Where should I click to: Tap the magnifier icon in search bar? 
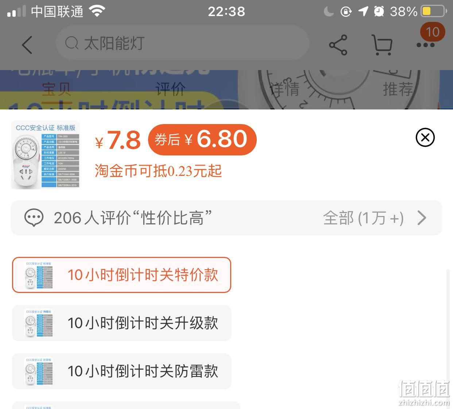coord(72,43)
